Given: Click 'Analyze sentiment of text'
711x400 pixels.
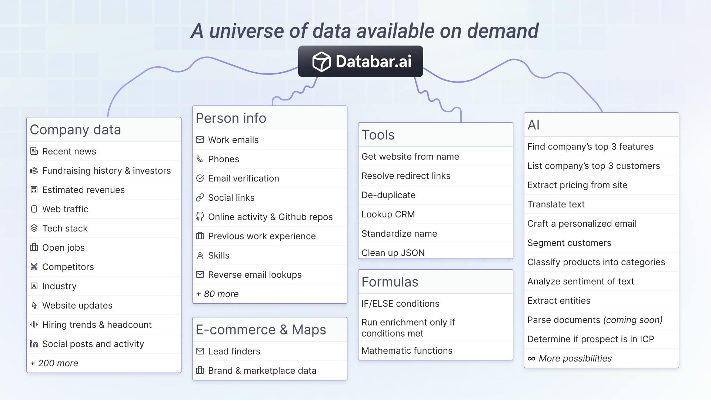Looking at the screenshot, I should 581,281.
